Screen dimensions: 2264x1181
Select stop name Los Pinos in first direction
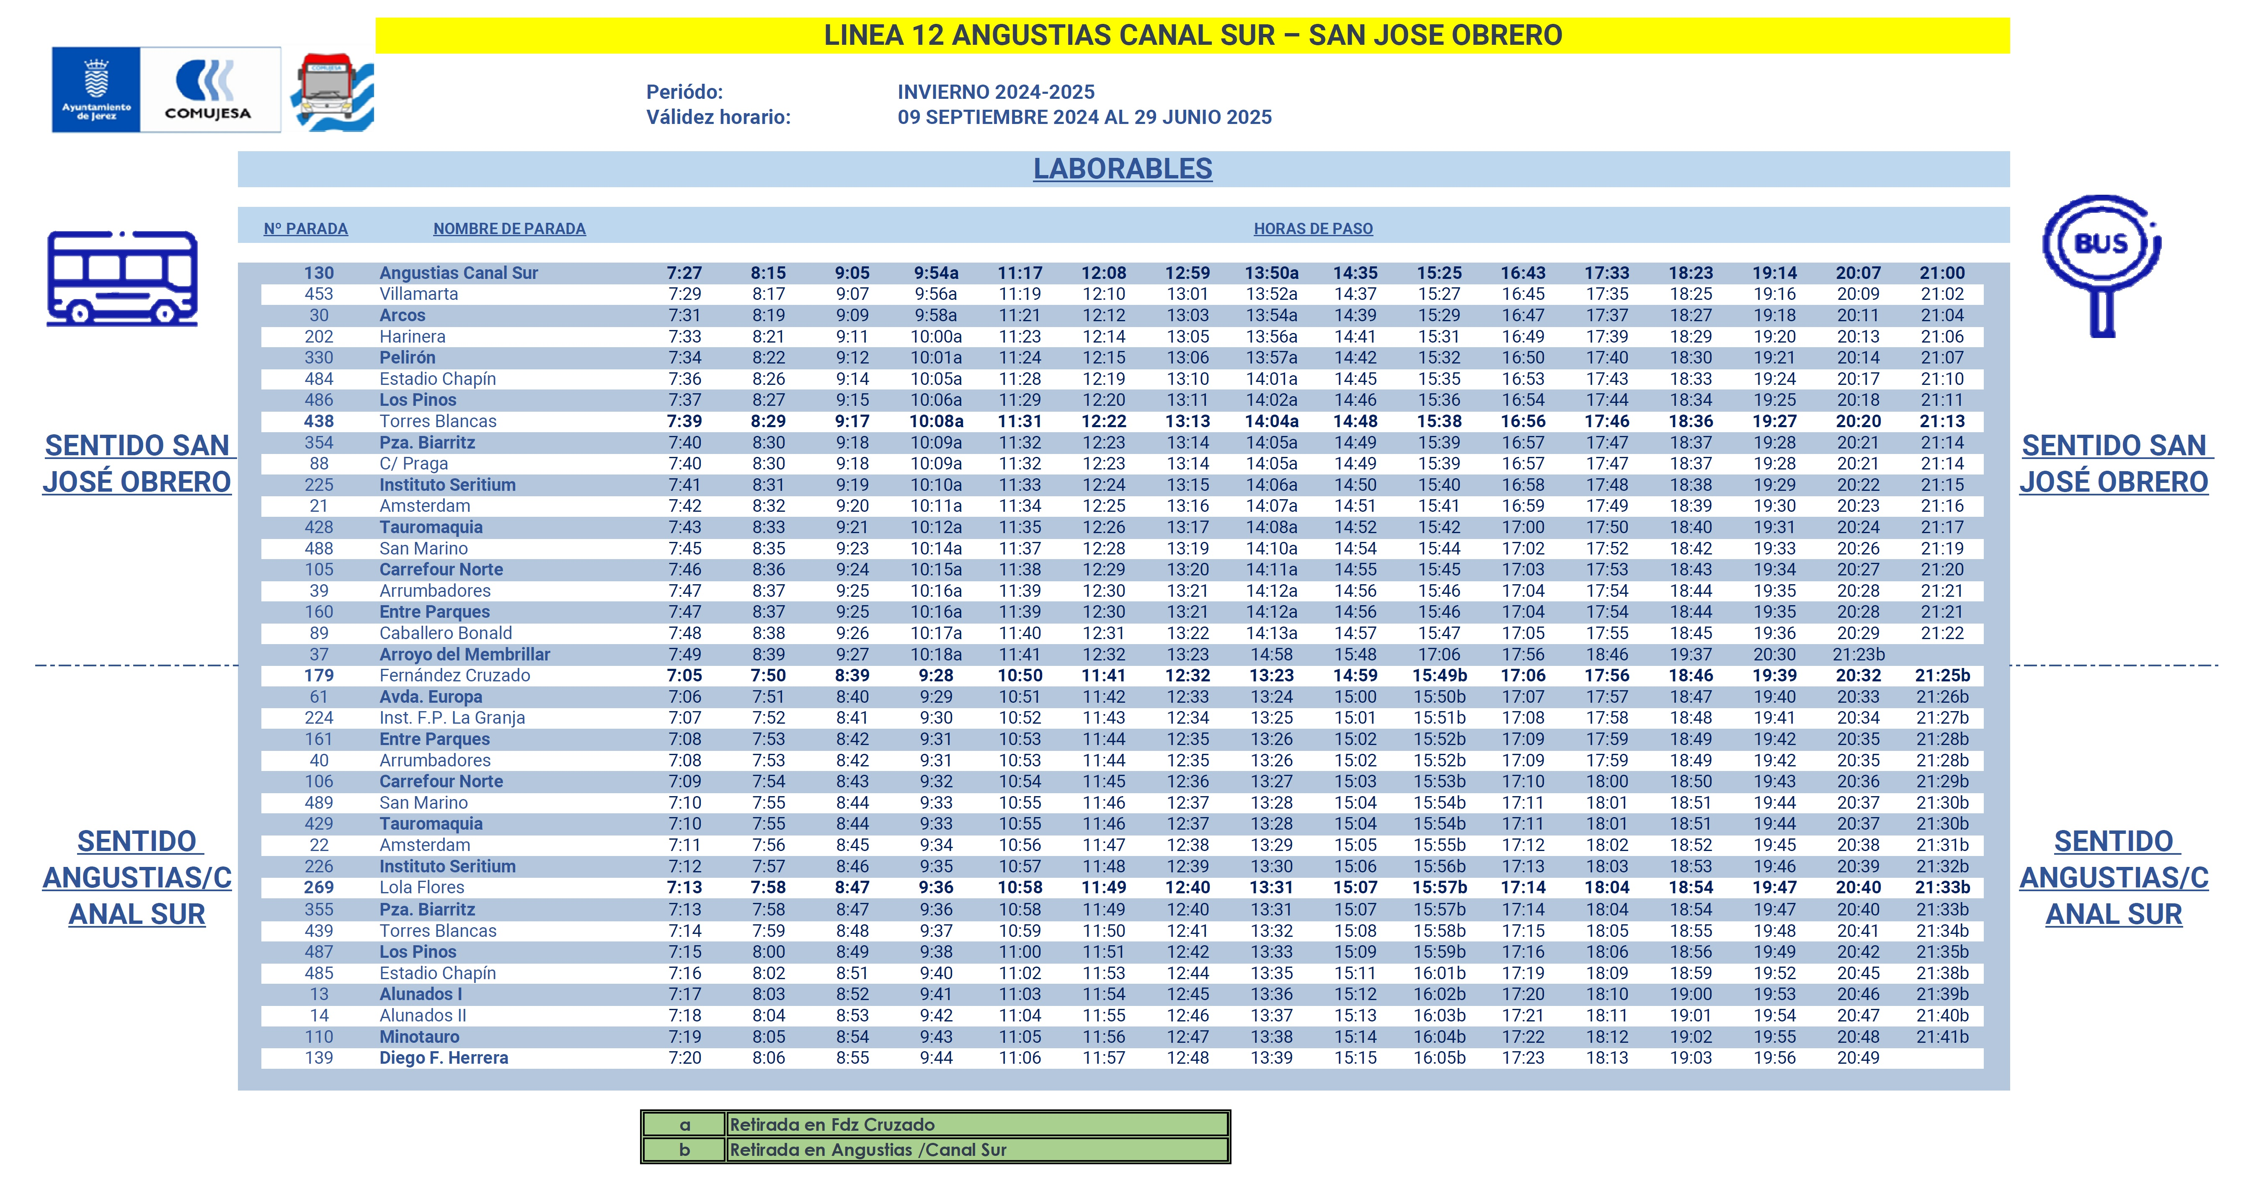click(418, 400)
